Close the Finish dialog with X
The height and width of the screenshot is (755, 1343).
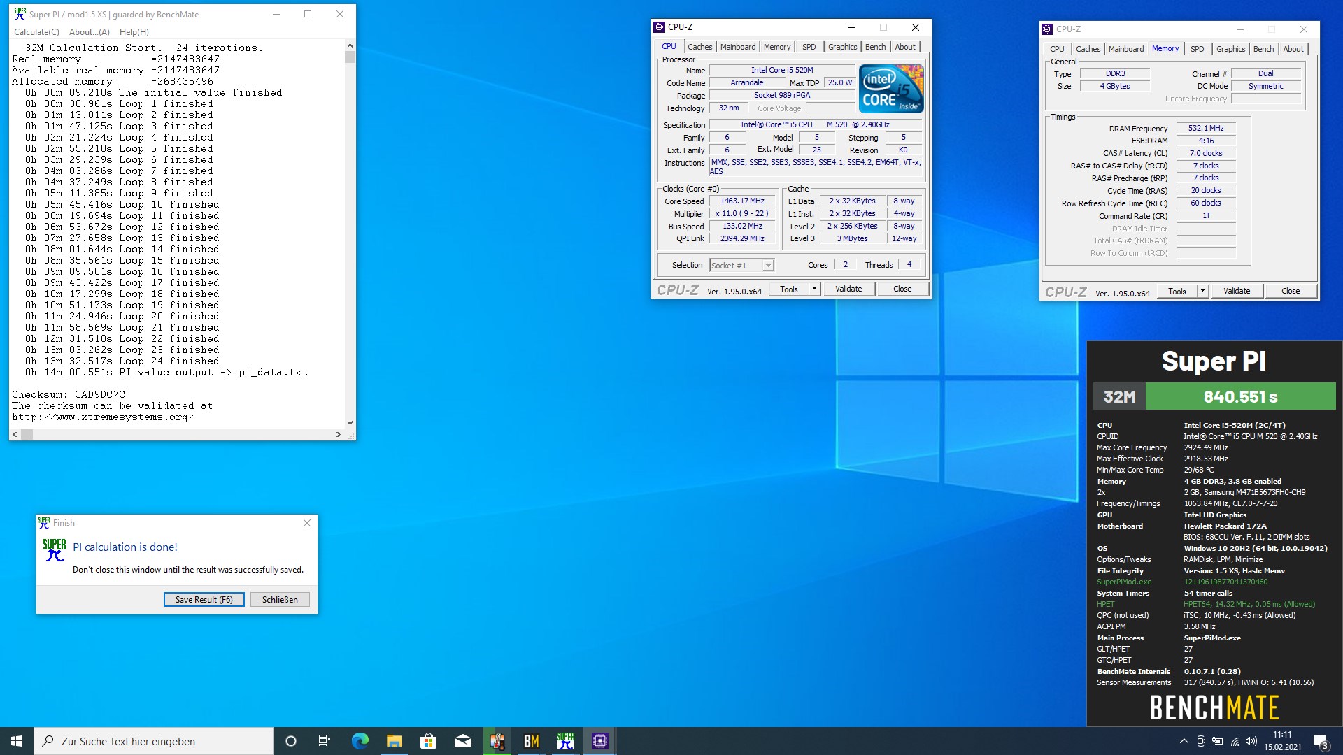tap(306, 523)
